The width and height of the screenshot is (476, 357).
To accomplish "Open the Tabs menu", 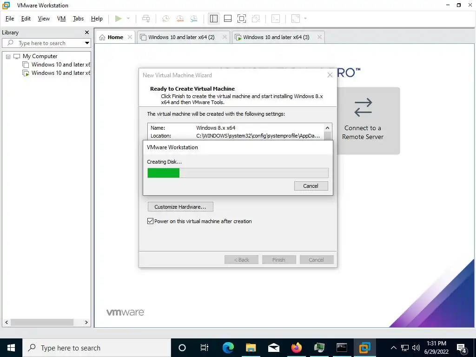I will (78, 19).
